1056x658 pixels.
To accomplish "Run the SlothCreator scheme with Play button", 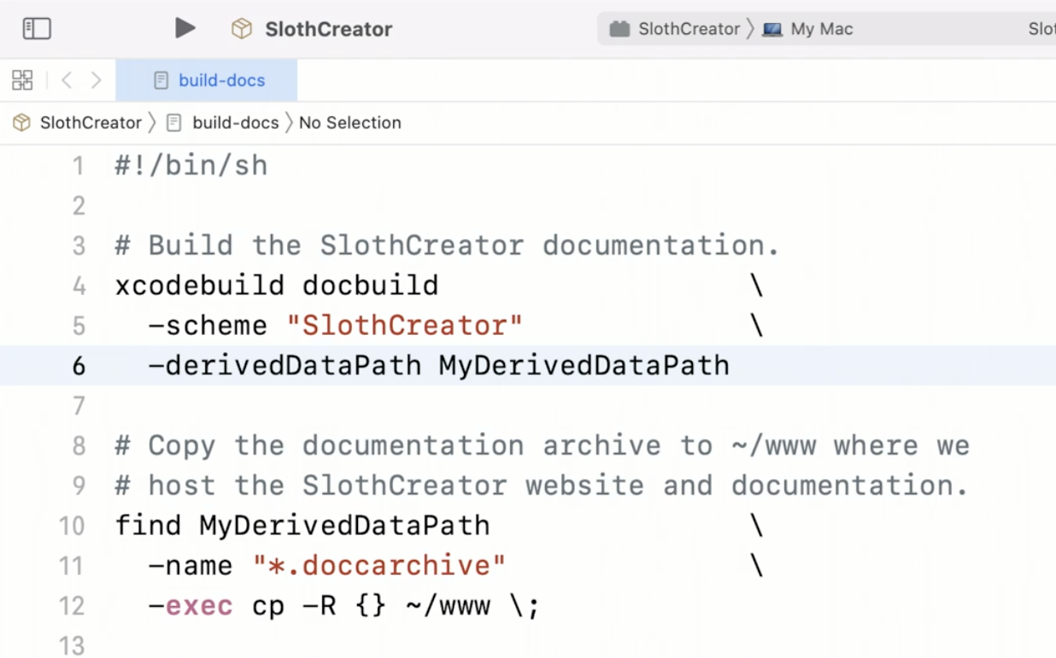I will pos(185,28).
